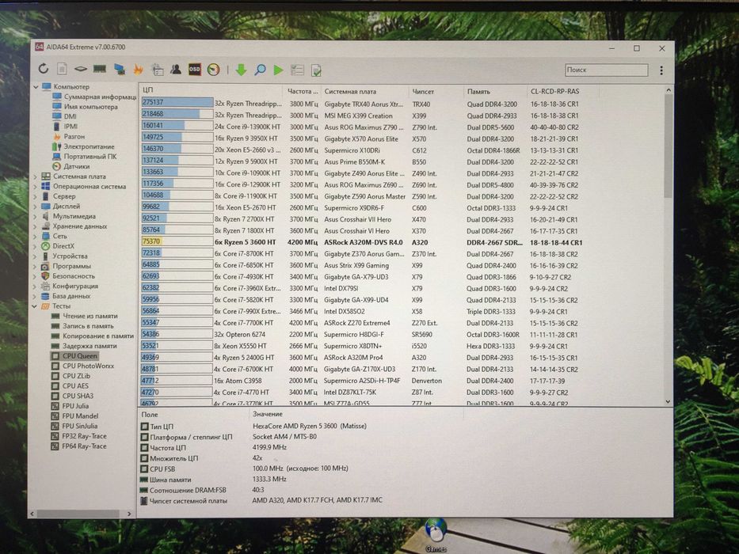
Task: Select Суммарная информация in the tree
Action: click(100, 97)
